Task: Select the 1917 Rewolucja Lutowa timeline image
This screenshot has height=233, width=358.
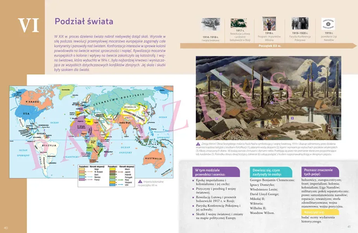Action: coord(239,23)
